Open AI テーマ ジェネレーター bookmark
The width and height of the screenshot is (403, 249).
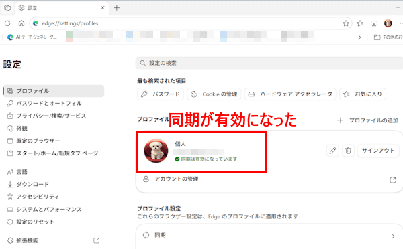tap(32, 37)
